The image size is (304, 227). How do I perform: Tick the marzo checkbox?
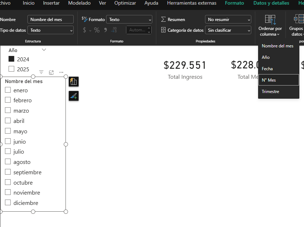(8, 110)
